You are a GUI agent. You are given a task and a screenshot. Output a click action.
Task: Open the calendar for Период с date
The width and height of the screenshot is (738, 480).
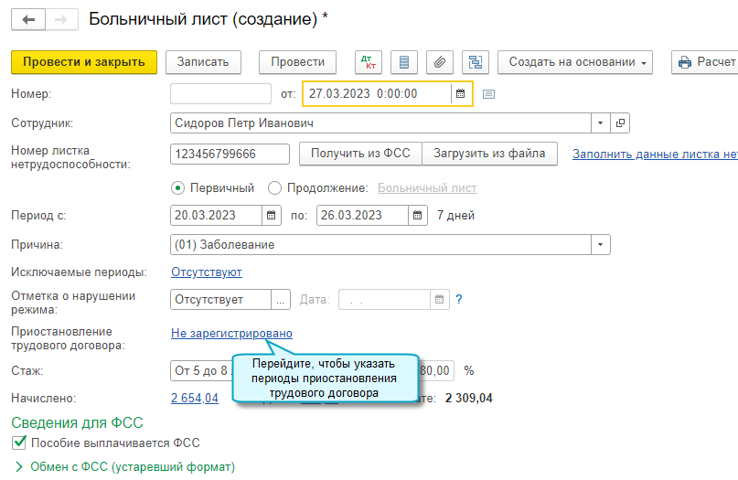(271, 216)
